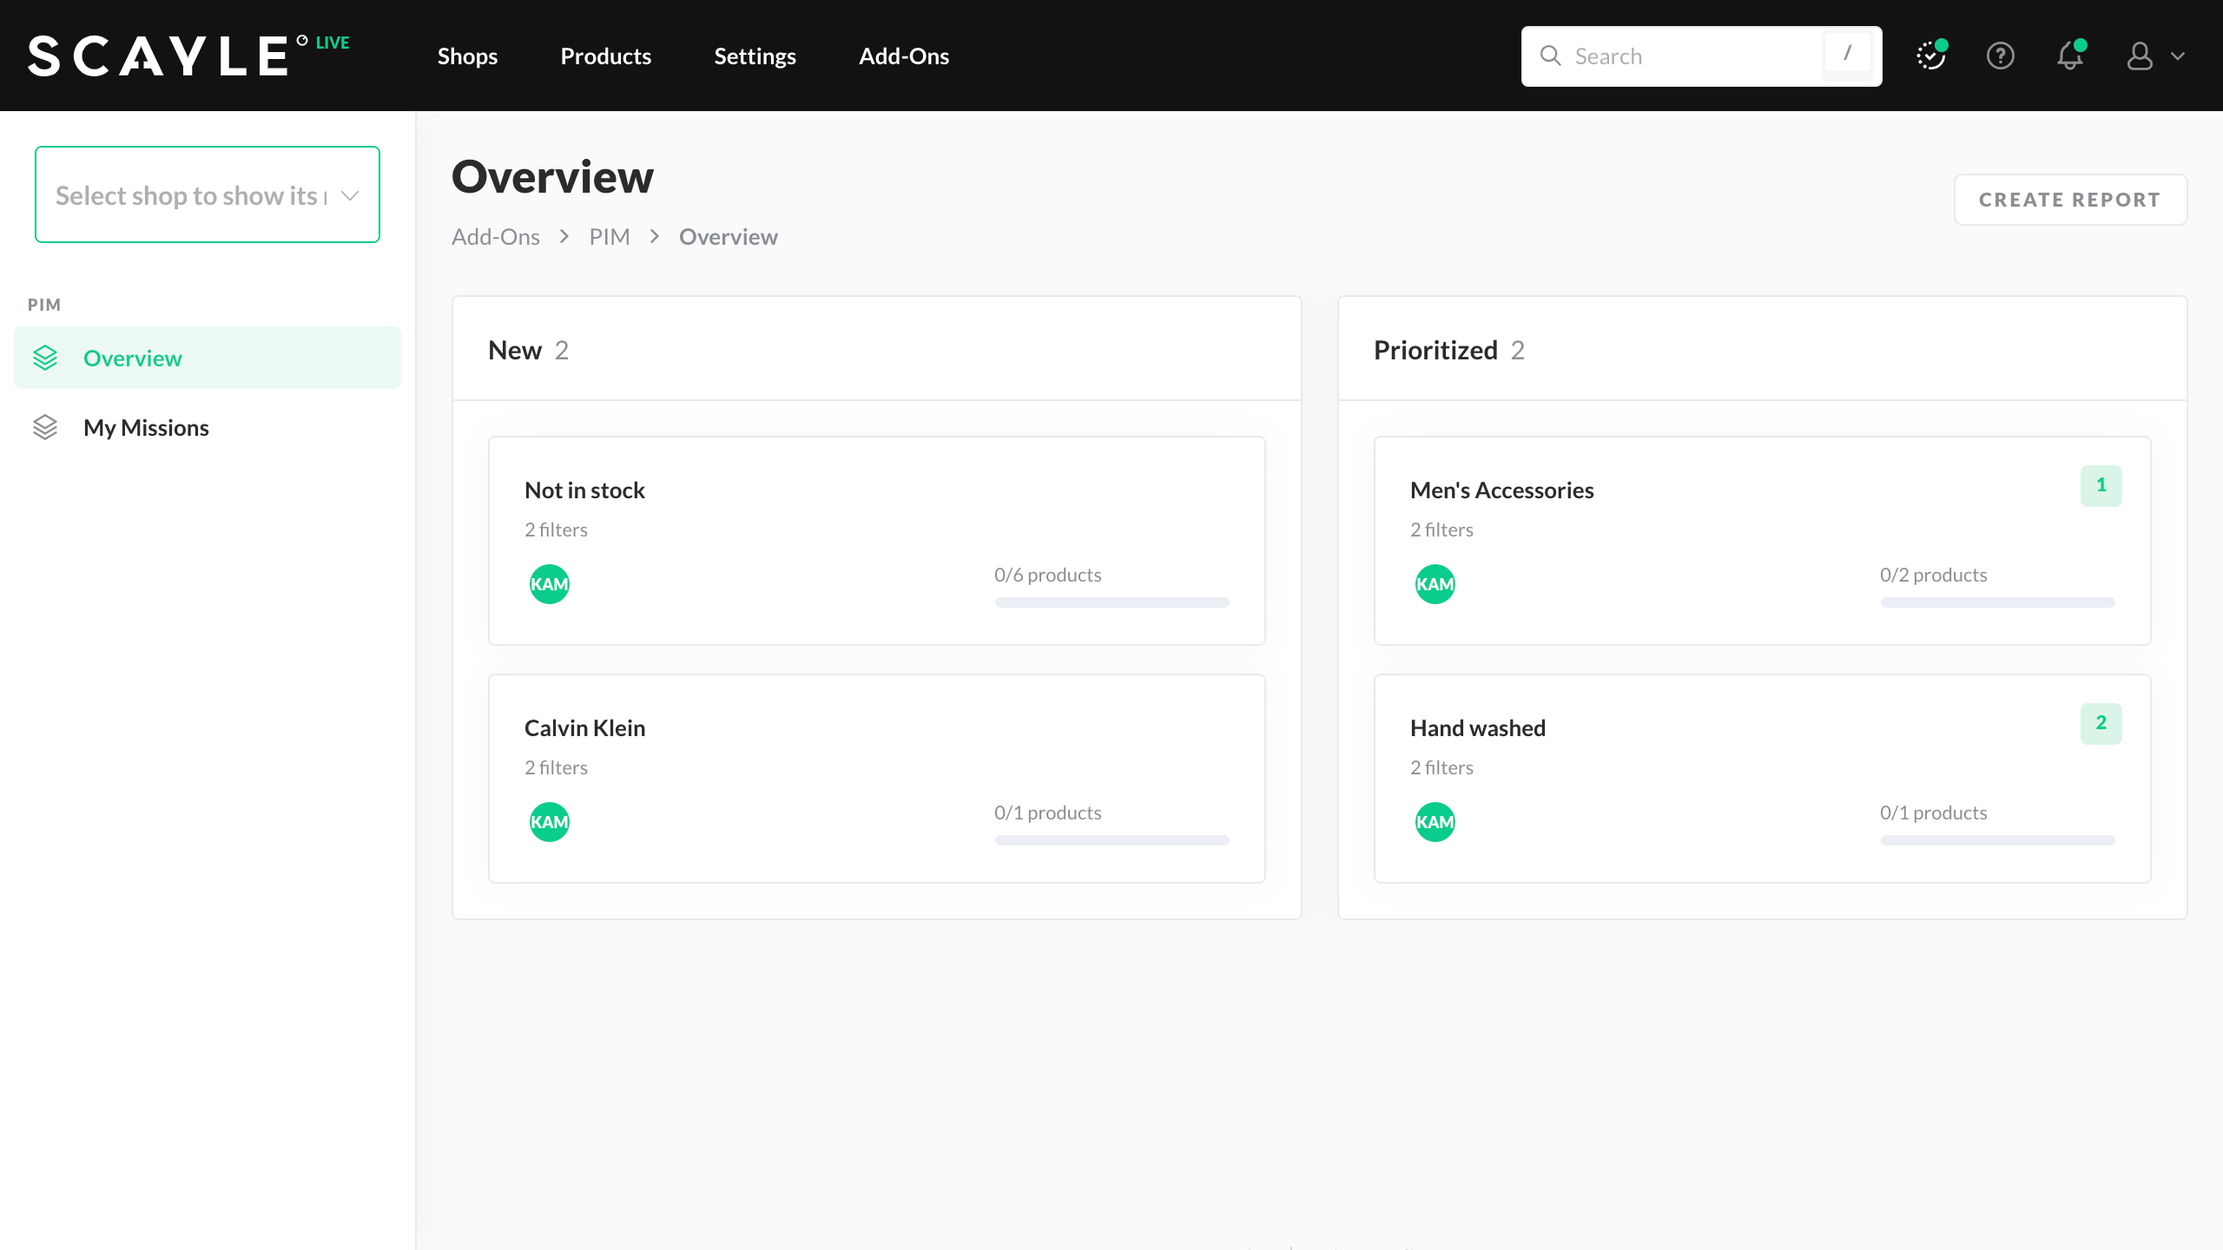Open the Settings menu
The width and height of the screenshot is (2223, 1250).
(755, 56)
